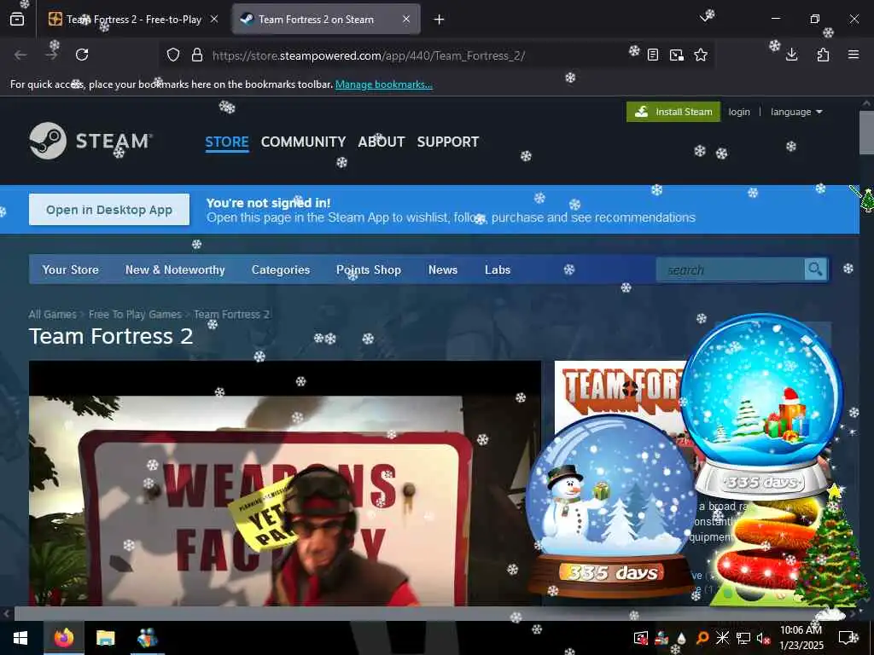The height and width of the screenshot is (655, 874).
Task: Bookmark this page with the star icon
Action: tap(701, 55)
